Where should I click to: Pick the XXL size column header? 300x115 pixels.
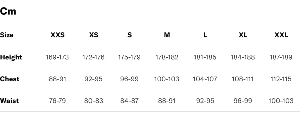(x=281, y=35)
